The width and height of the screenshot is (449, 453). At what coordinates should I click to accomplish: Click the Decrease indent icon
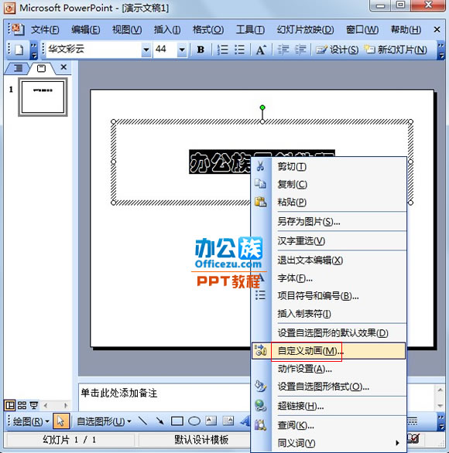pos(283,50)
